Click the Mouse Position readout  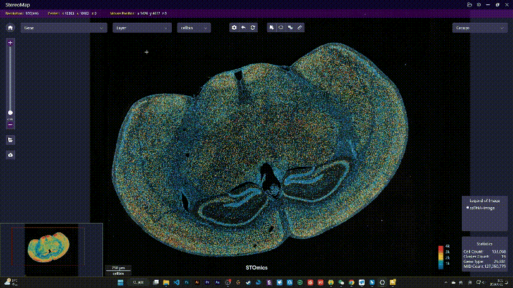pos(138,13)
